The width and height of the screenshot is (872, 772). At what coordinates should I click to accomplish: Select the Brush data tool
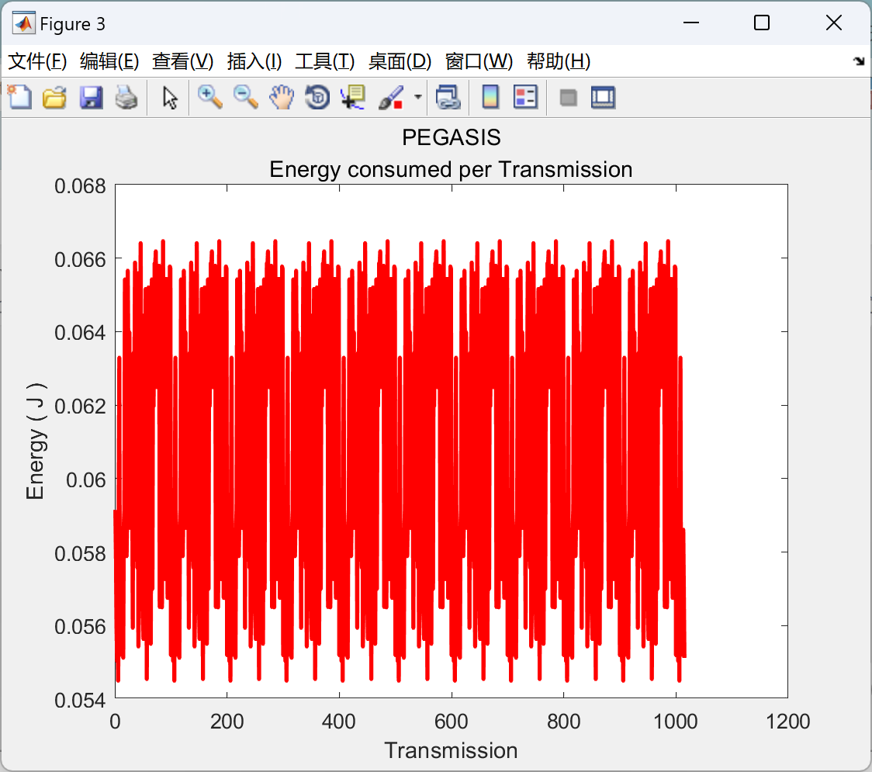(391, 98)
